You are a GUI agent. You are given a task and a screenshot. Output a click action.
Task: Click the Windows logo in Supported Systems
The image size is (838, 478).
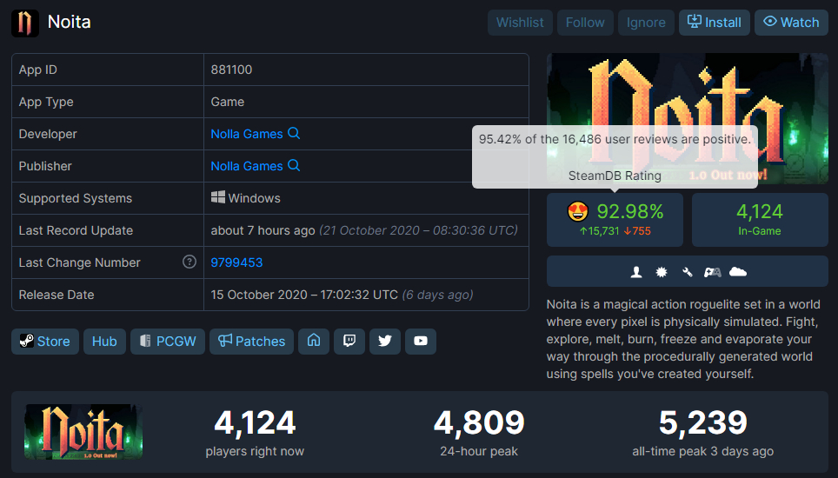pyautogui.click(x=217, y=197)
